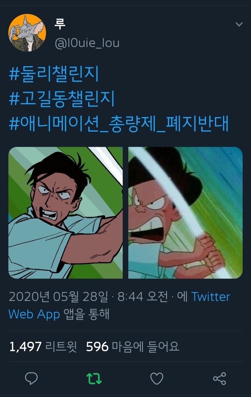This screenshot has height=397, width=251.
Task: Click the display name 루
Action: pyautogui.click(x=60, y=24)
